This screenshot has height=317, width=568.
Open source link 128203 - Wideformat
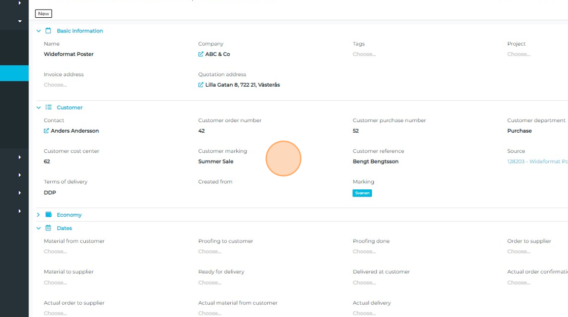point(537,162)
